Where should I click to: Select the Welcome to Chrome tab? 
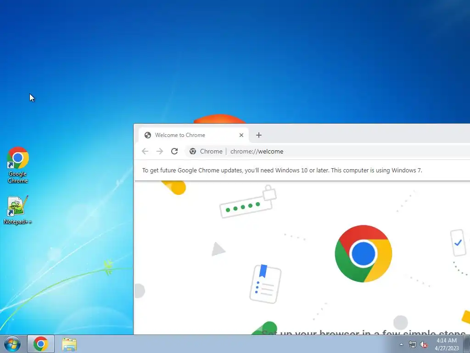(x=194, y=135)
